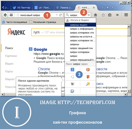Select Маркет in Yandex sidebar
Viewport: 132px width, 129px height.
[10, 79]
